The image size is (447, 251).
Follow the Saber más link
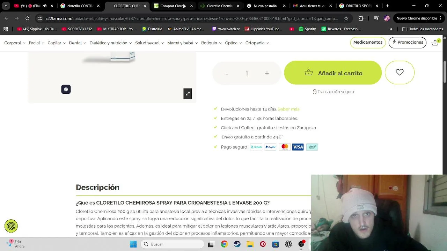click(x=288, y=109)
